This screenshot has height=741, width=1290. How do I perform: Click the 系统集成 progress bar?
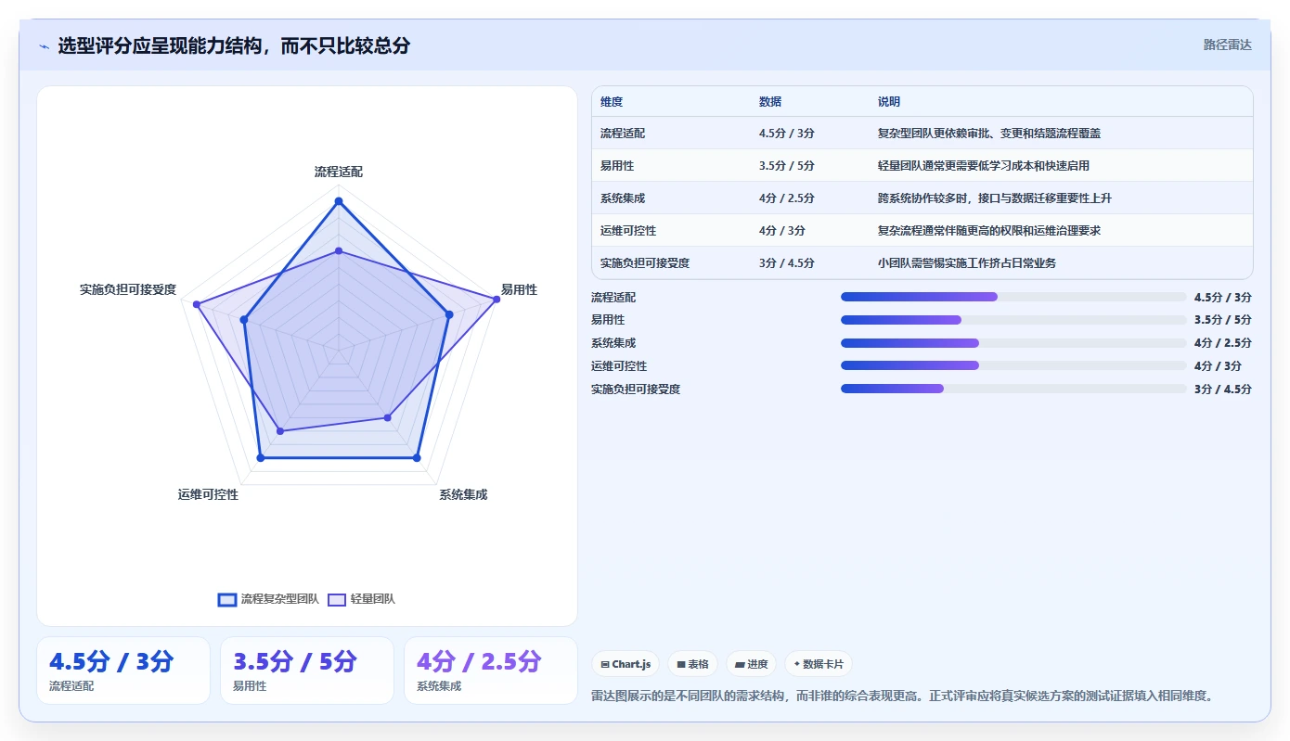click(1013, 342)
